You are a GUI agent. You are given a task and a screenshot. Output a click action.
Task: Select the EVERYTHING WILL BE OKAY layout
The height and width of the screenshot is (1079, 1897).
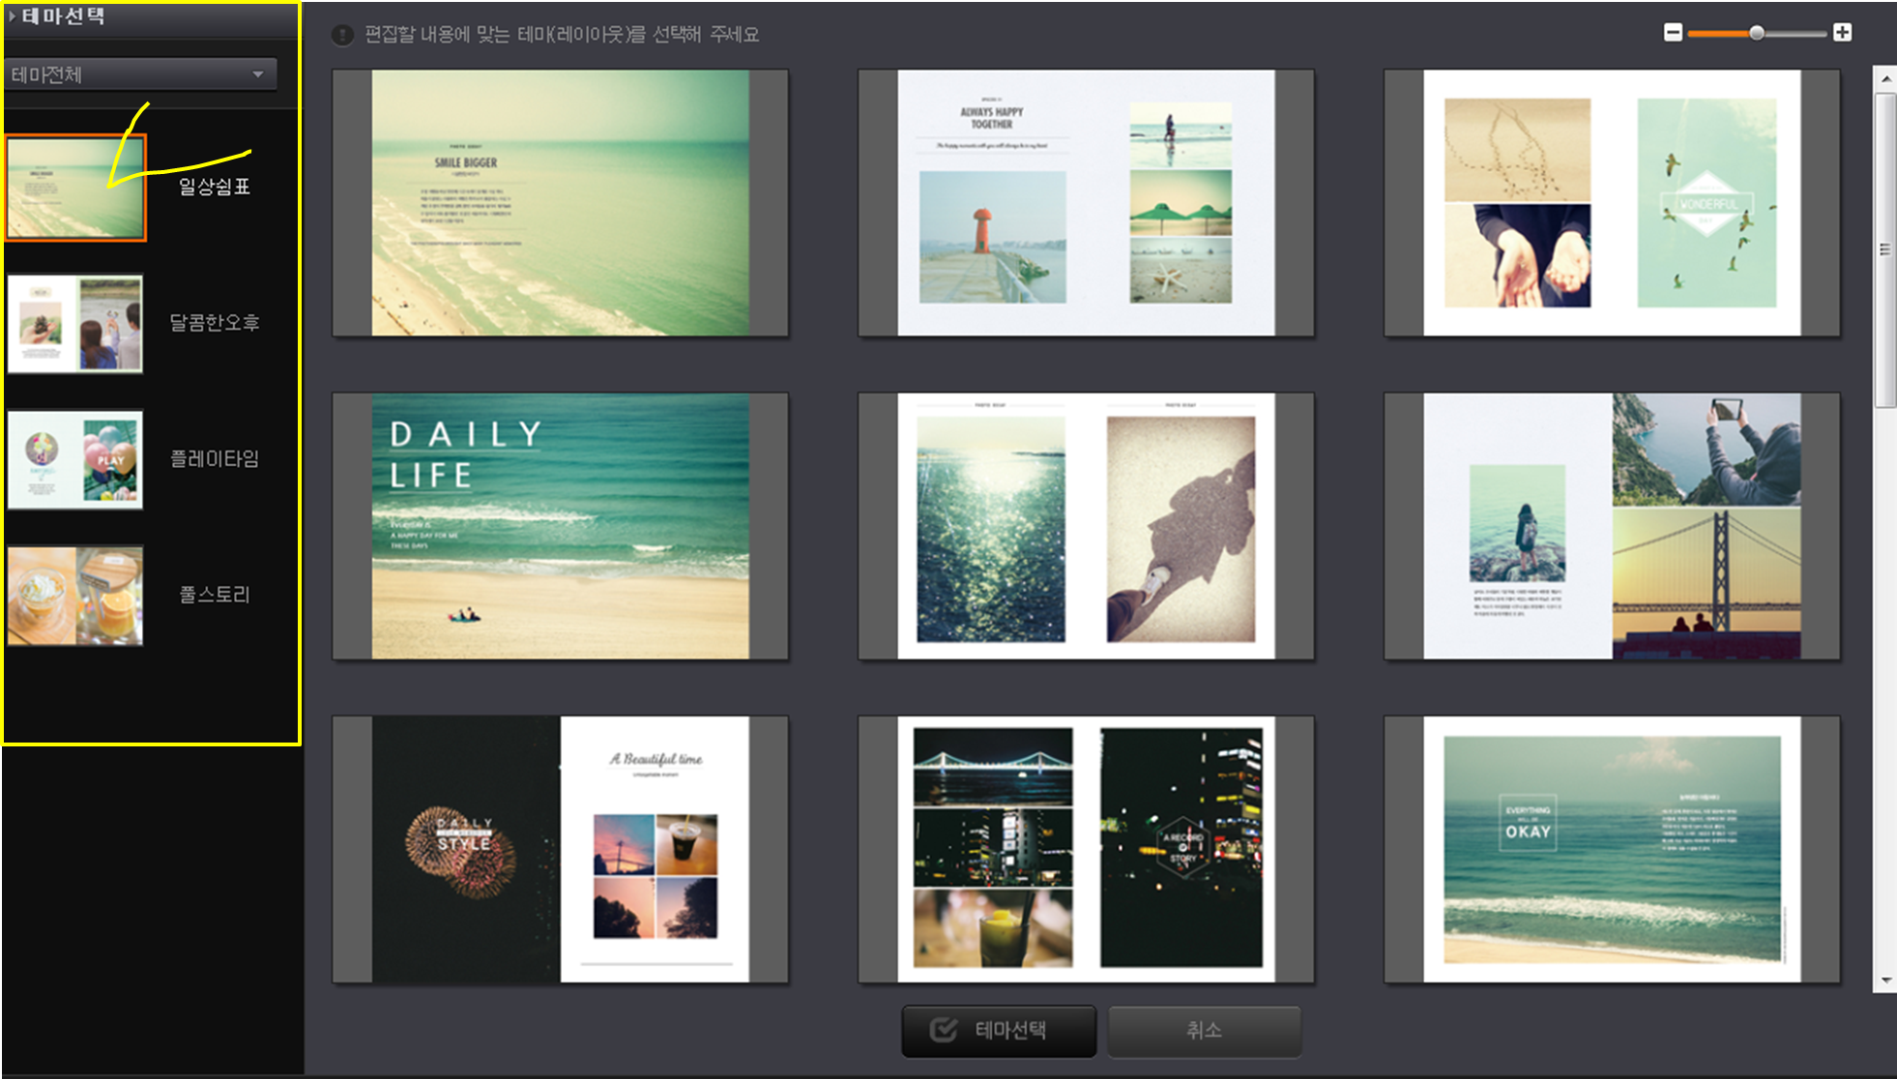(x=1612, y=849)
